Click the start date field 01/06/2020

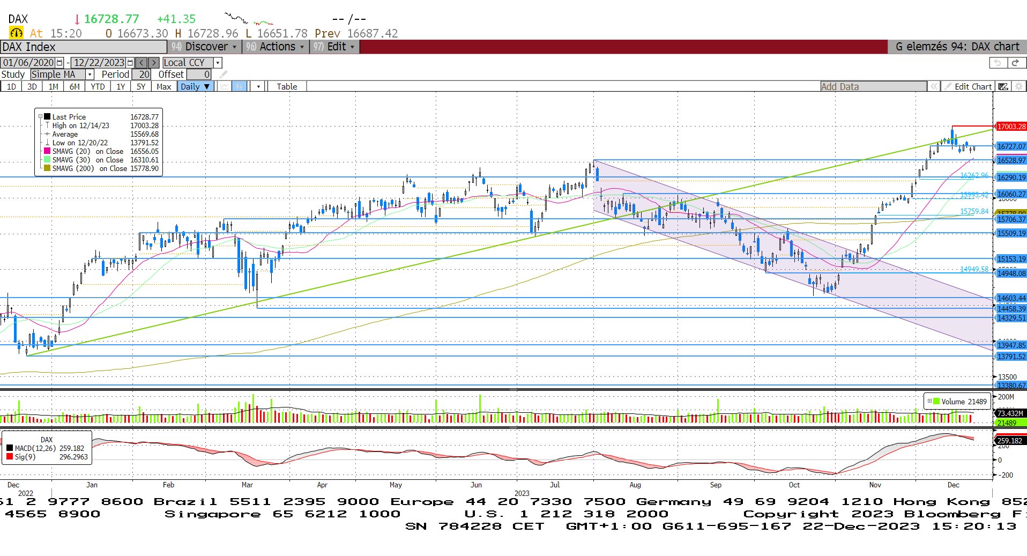[x=28, y=63]
